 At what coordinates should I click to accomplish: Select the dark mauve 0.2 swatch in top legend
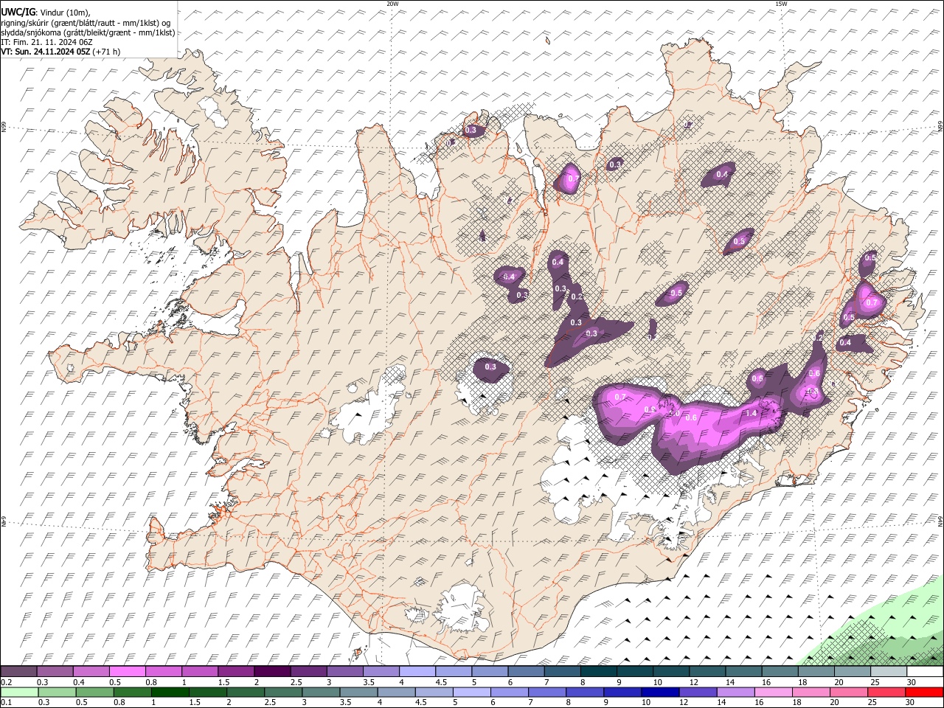coord(18,672)
